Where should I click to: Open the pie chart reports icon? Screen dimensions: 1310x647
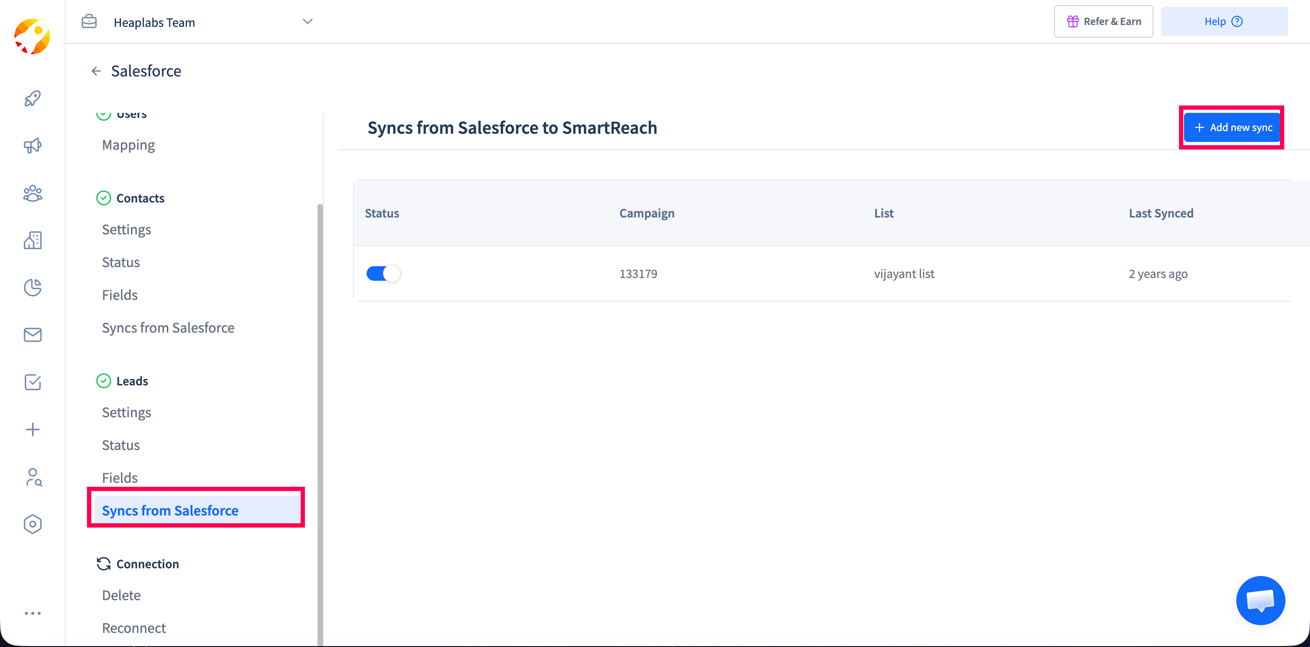tap(33, 288)
